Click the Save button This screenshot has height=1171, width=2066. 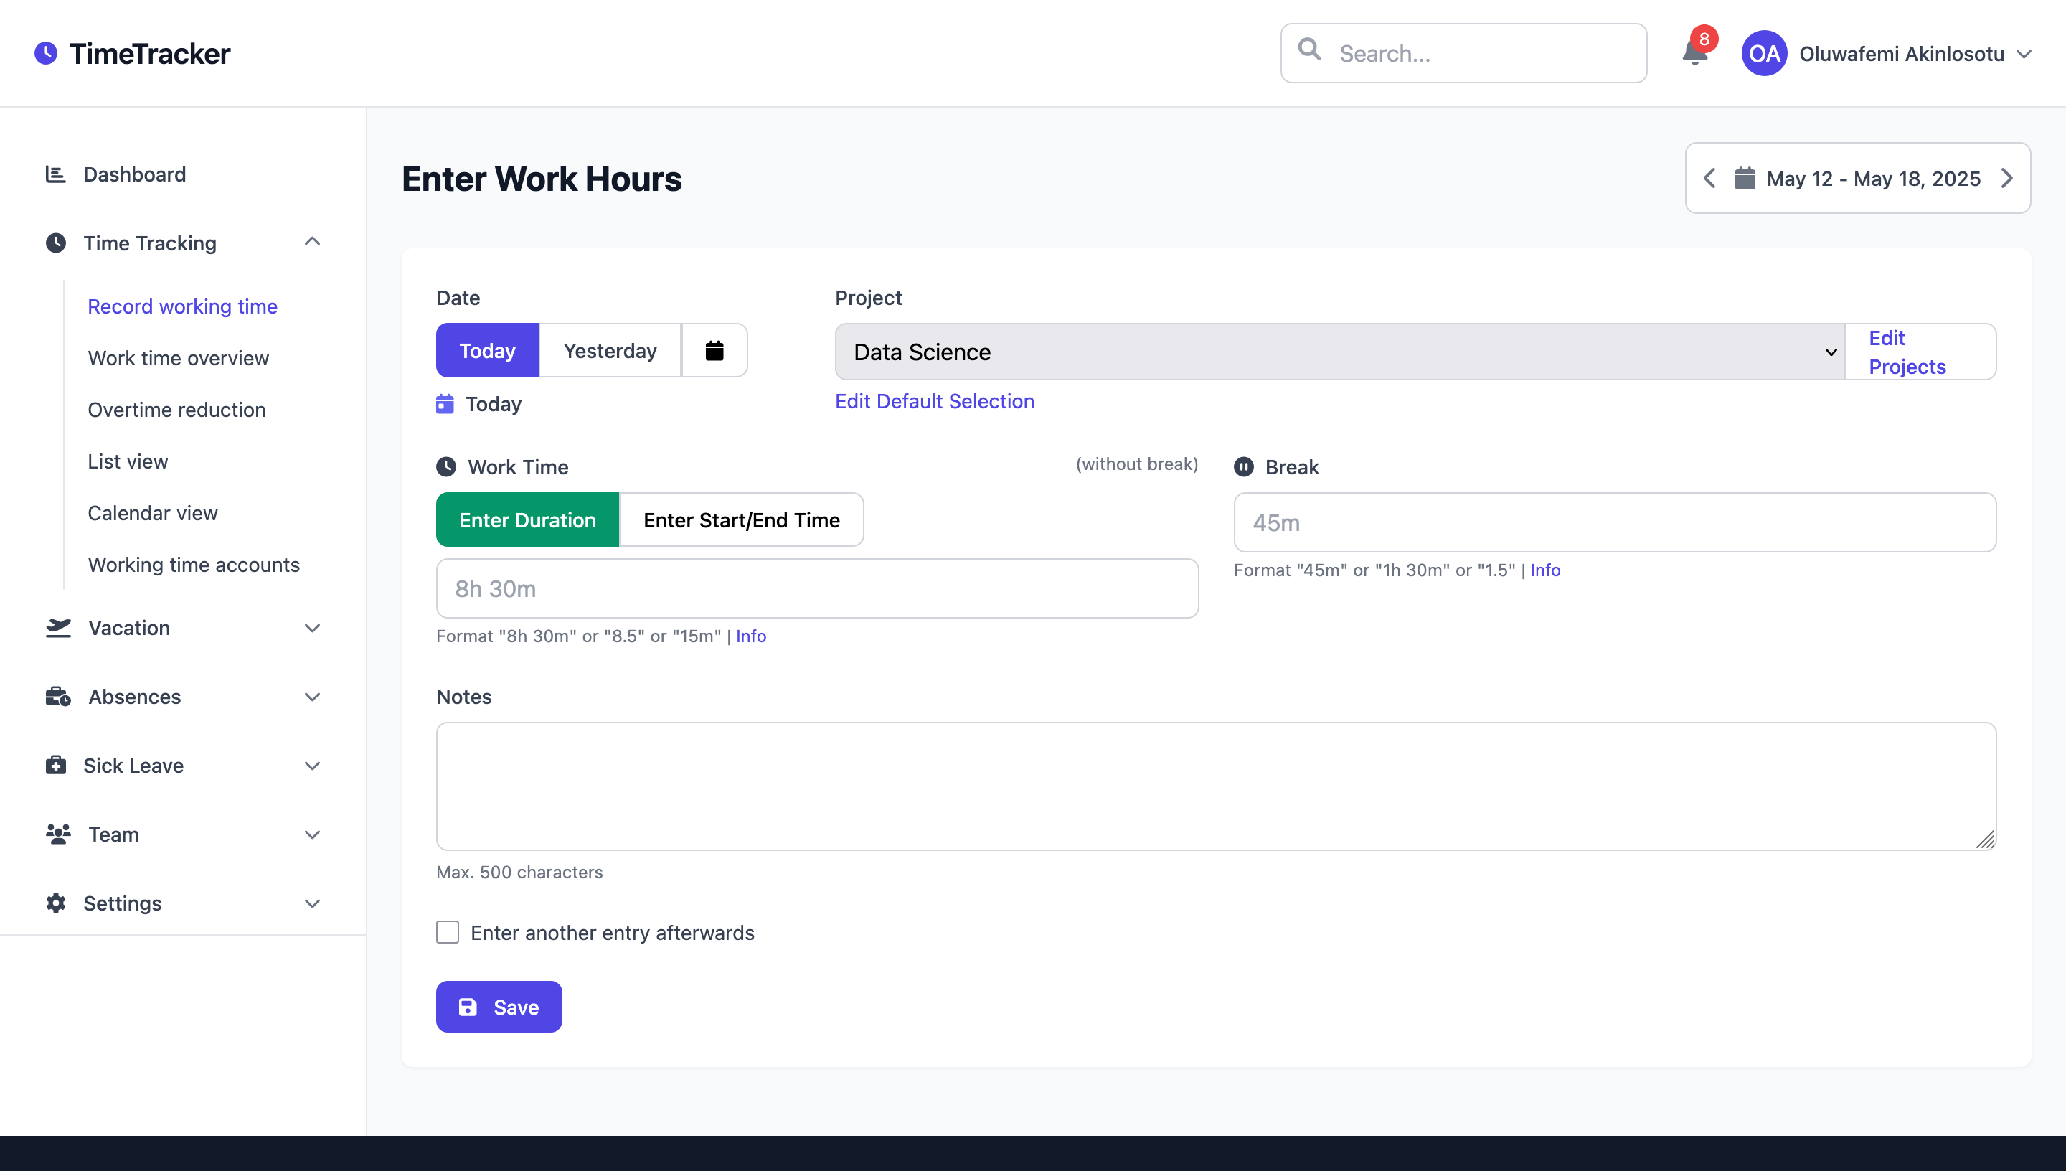[499, 1007]
